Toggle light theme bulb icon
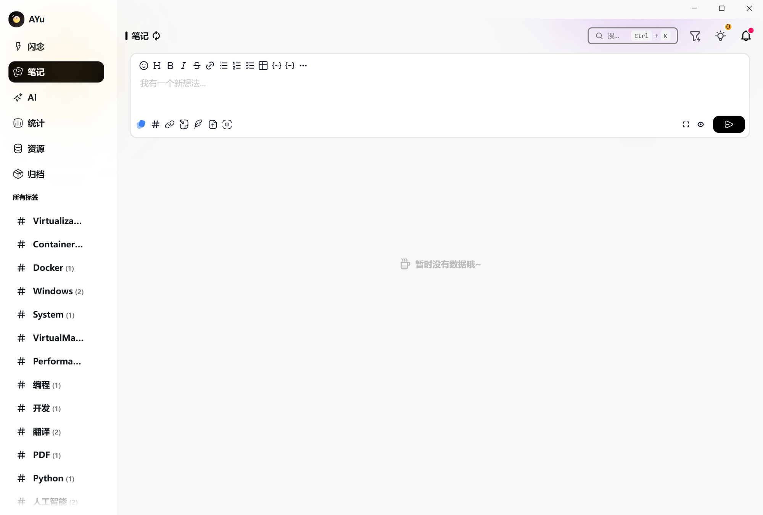 pyautogui.click(x=720, y=36)
